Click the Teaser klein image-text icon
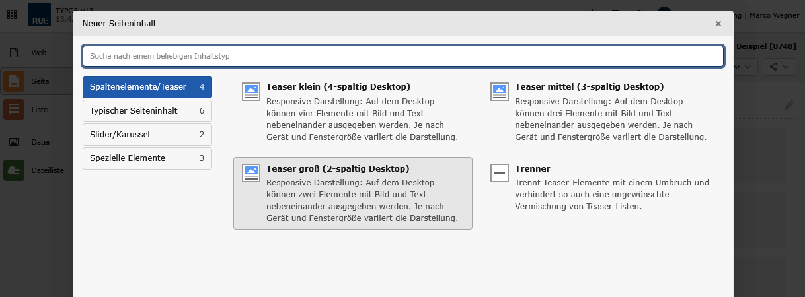 point(251,92)
